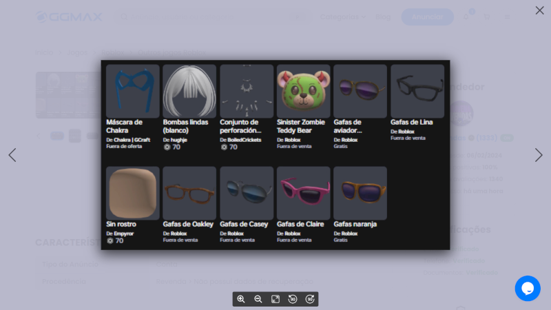This screenshot has height=310, width=551.
Task: Toggle fullscreen view of the image
Action: click(x=275, y=299)
